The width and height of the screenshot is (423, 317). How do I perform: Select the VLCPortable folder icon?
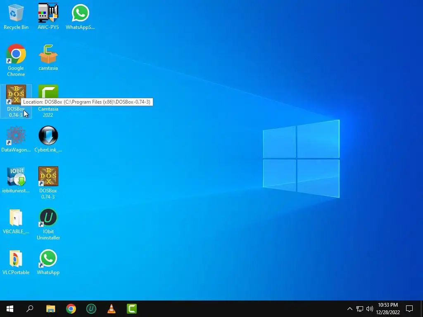16,262
